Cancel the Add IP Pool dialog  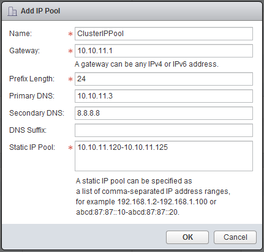tap(235, 237)
